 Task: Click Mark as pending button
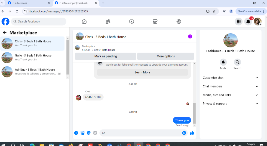[x=106, y=56]
